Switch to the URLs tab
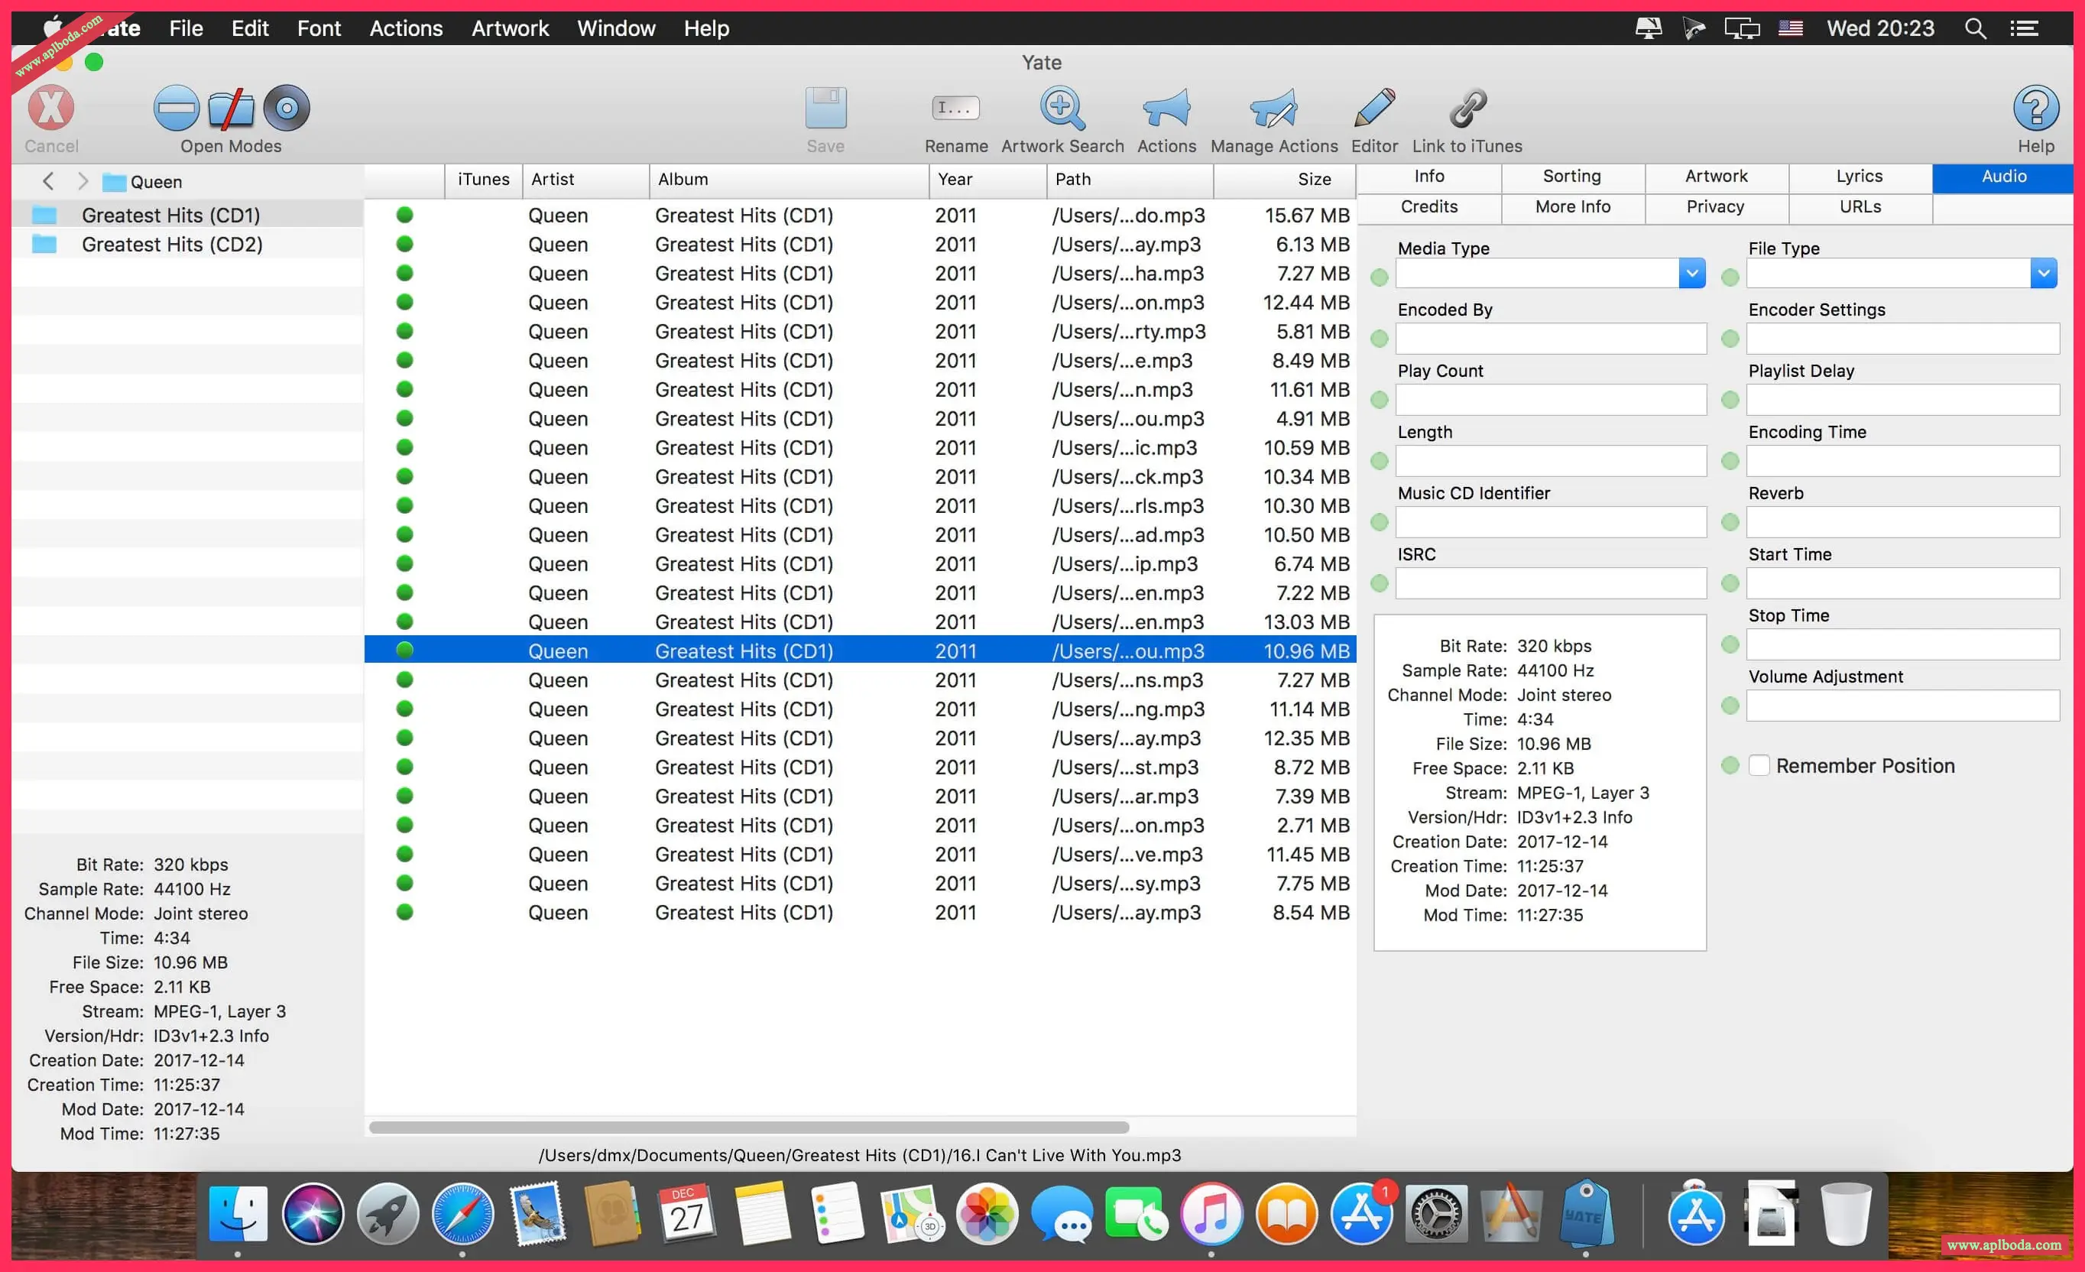This screenshot has width=2085, height=1272. pos(1860,207)
